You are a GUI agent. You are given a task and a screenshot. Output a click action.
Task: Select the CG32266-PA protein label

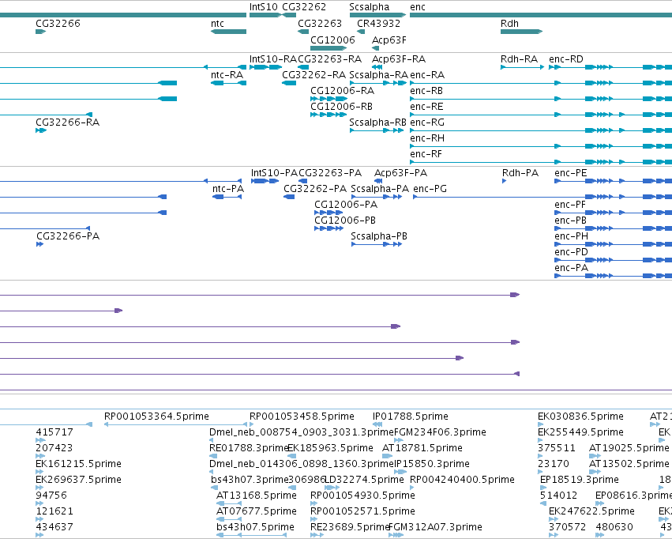pos(68,236)
